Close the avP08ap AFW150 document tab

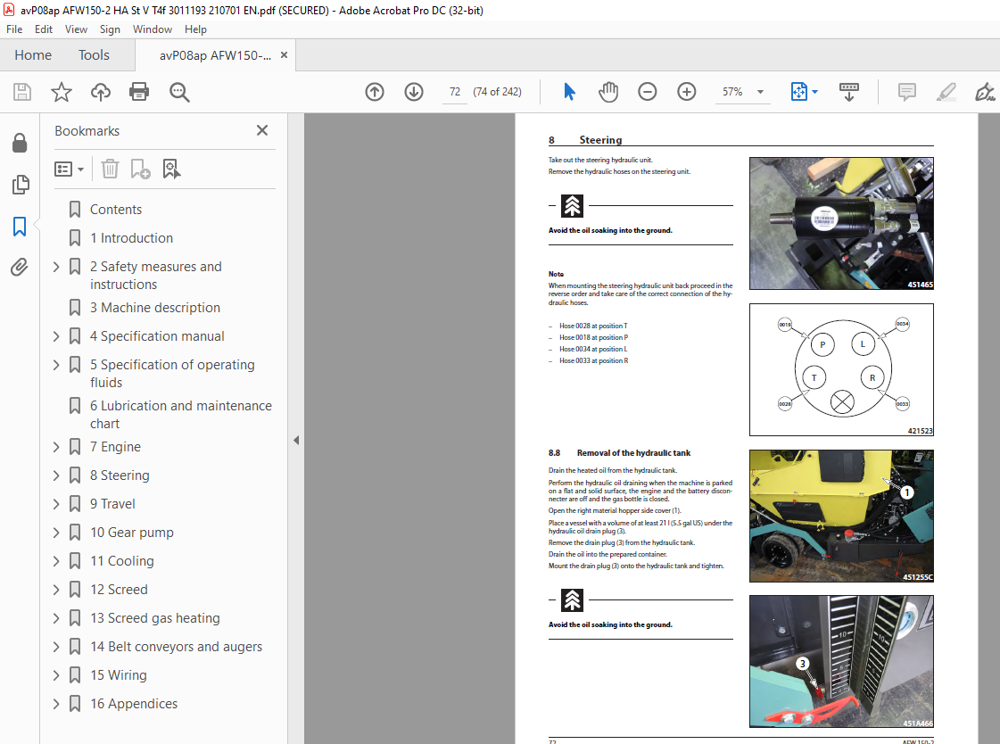[x=284, y=55]
